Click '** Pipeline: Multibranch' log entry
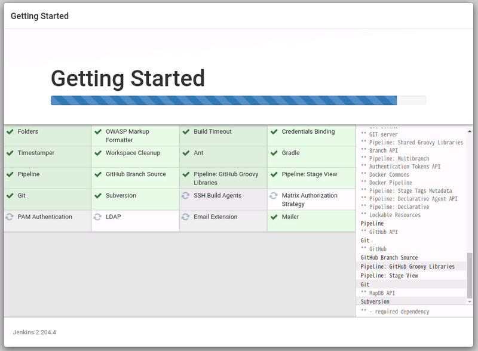The image size is (478, 351). click(395, 158)
